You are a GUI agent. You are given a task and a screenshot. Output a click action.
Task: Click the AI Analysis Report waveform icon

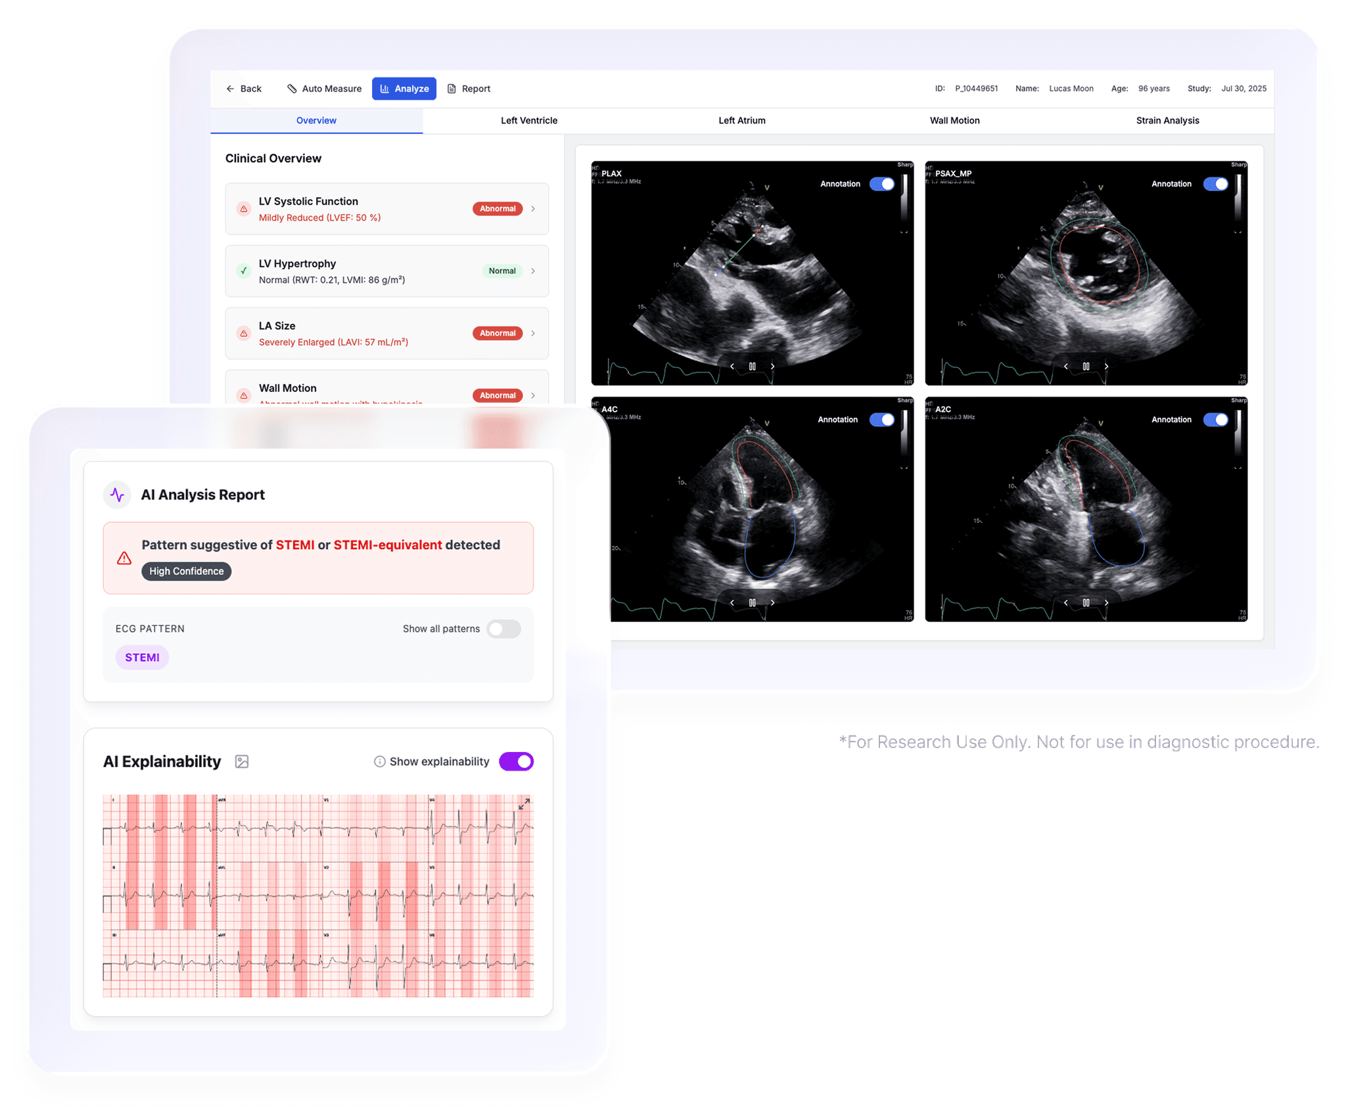click(117, 495)
